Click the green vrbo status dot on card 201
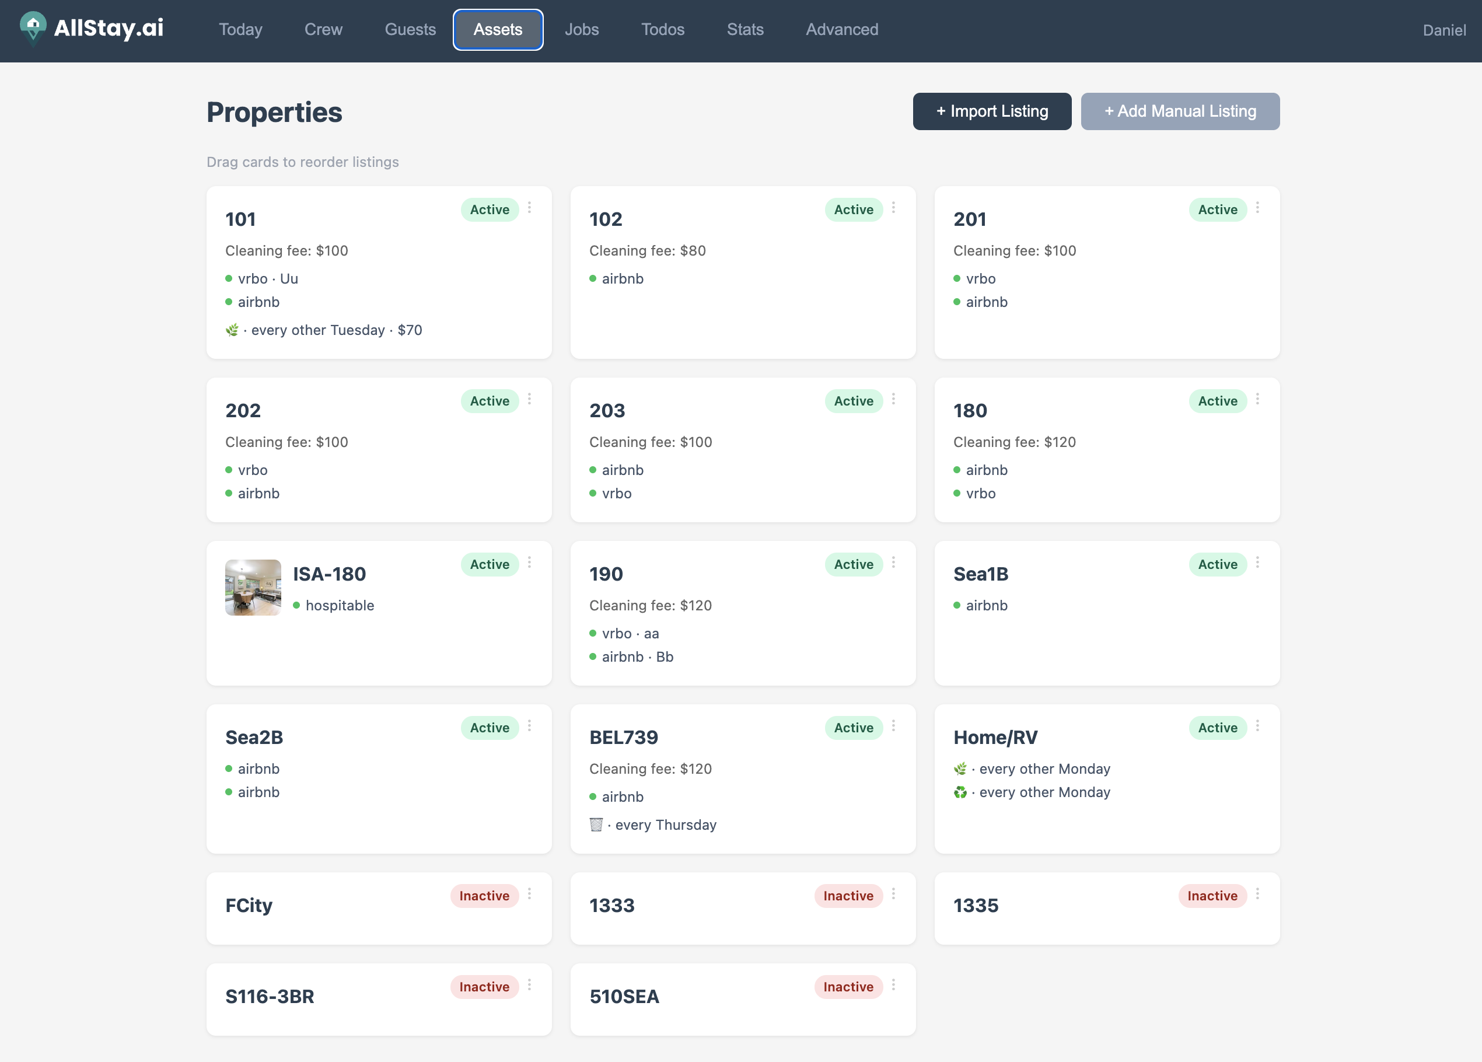 click(x=958, y=278)
